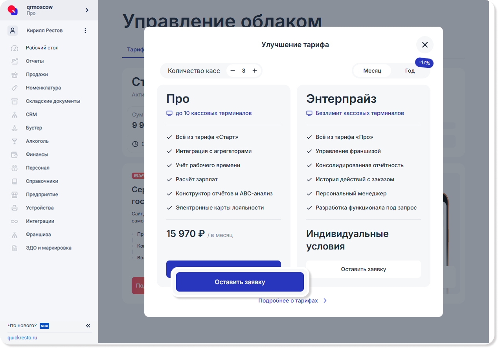Click Оставить заявку under Энтерпрайз plan
This screenshot has width=498, height=348.
coord(364,269)
